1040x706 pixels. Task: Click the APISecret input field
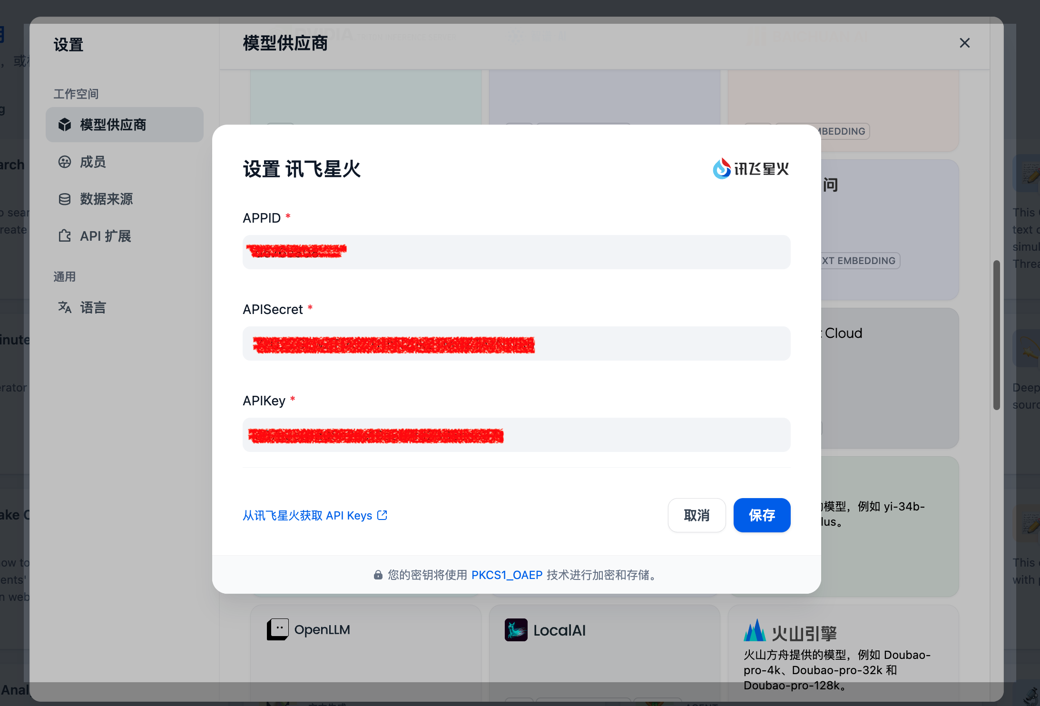pyautogui.click(x=517, y=343)
